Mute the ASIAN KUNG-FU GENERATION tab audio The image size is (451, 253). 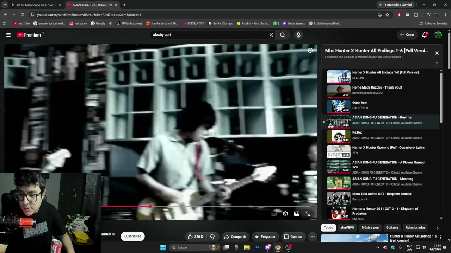(111, 5)
